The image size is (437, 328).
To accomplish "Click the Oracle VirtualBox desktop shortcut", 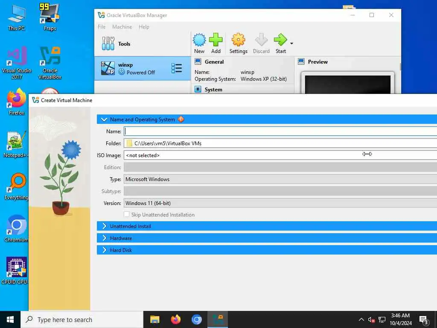I will (50, 63).
